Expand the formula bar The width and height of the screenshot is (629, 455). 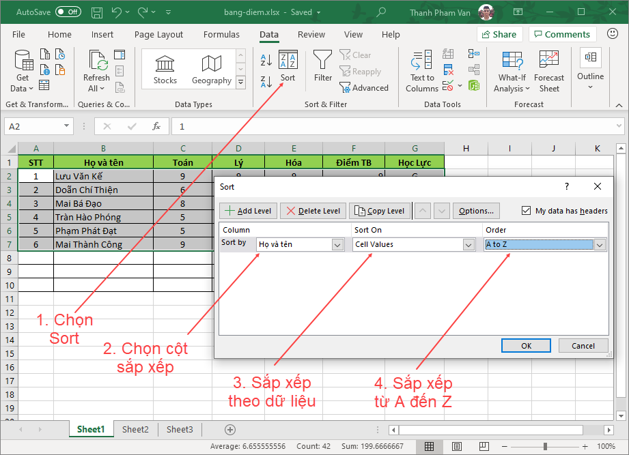click(619, 126)
